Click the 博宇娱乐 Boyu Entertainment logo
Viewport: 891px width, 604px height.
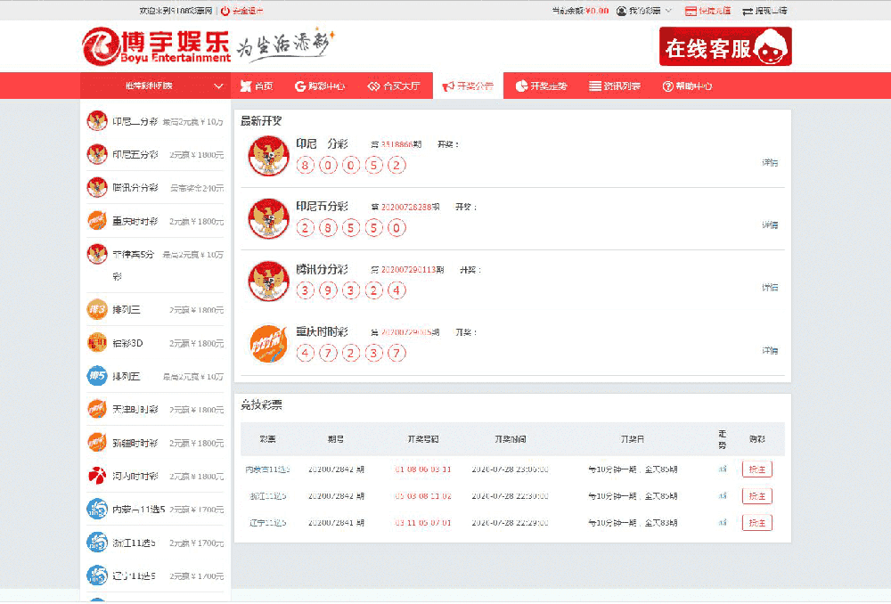pyautogui.click(x=157, y=46)
